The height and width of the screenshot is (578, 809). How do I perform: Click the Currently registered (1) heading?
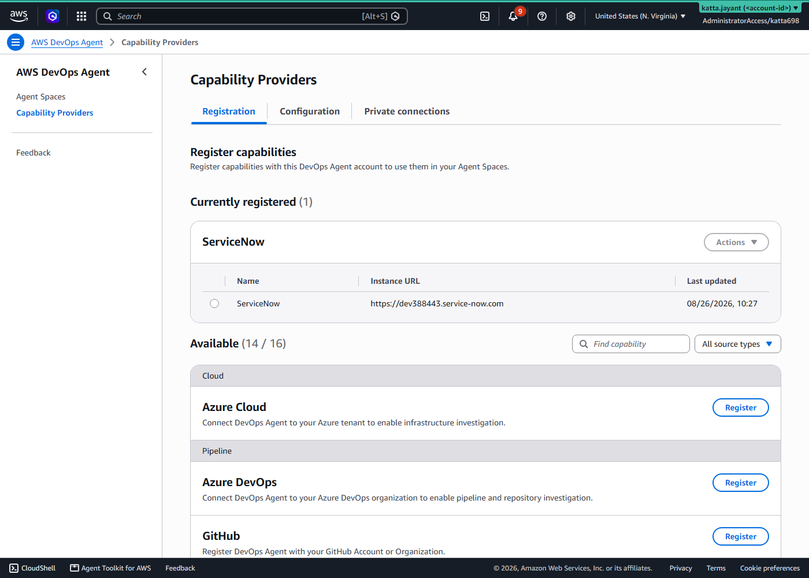251,202
